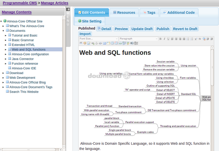Click page icon next to Alinous-Core IDE

point(10,68)
